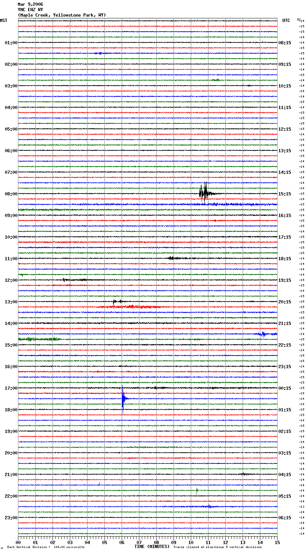Click the '(Maple Creek, Yellowstone Park, WY)' location label
The height and width of the screenshot is (552, 306).
tap(62, 15)
